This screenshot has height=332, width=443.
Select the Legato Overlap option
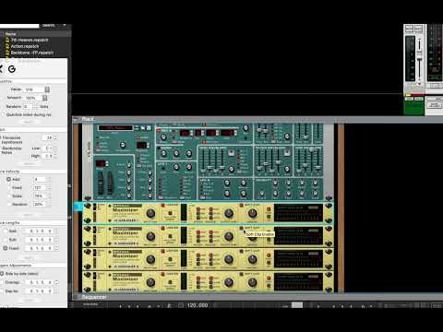pyautogui.click(x=2, y=282)
